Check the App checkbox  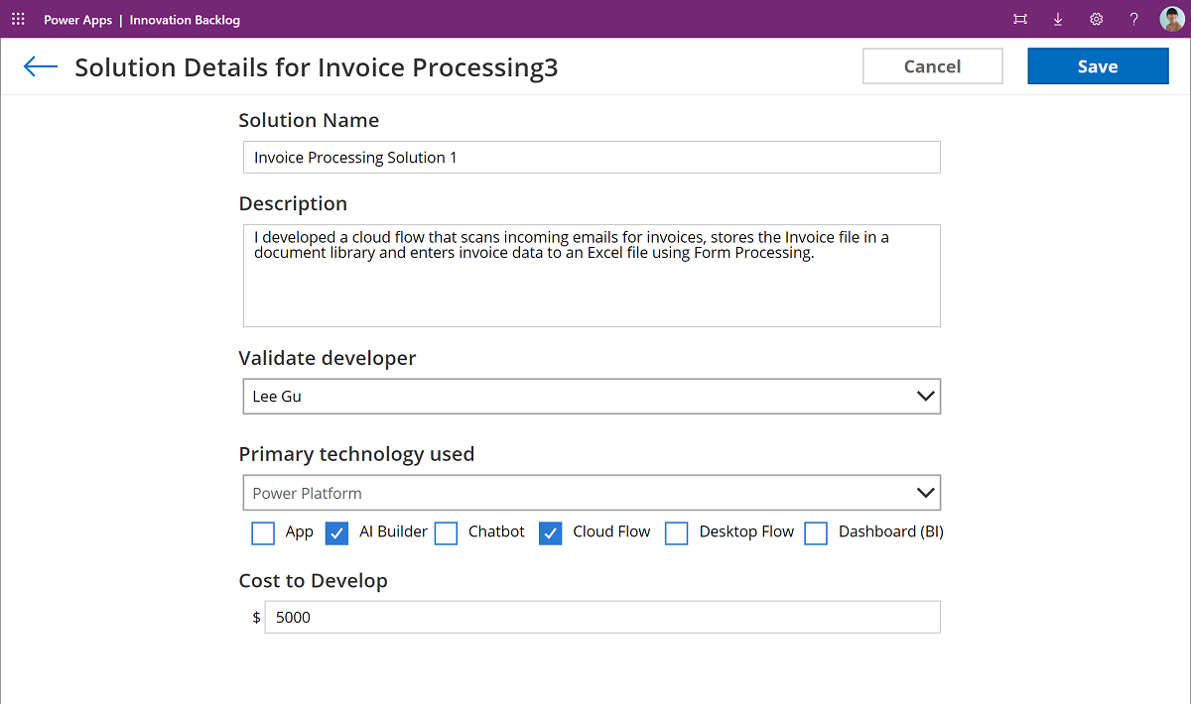pos(263,533)
